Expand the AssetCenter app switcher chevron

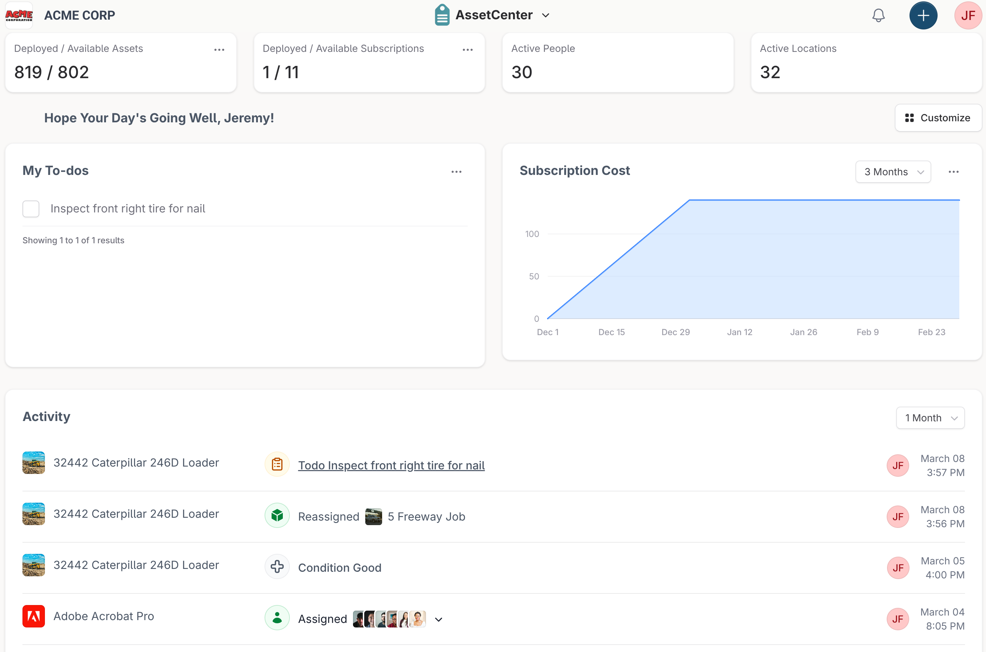[546, 15]
